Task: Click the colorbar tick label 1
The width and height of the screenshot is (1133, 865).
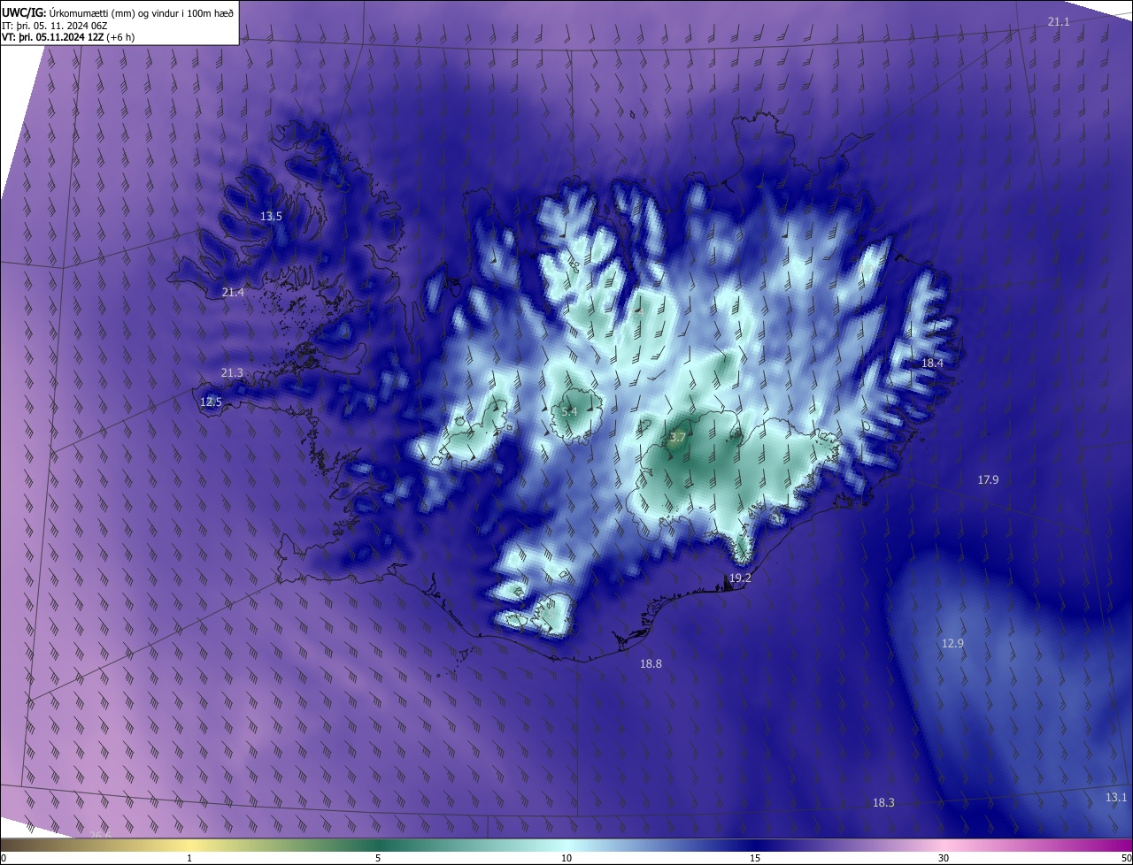Action: [189, 858]
